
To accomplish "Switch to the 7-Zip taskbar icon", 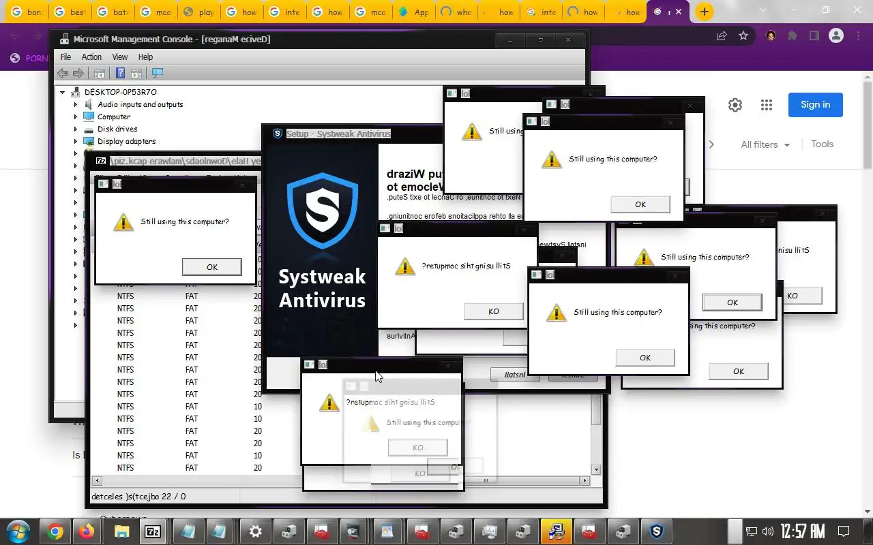I will (x=153, y=532).
